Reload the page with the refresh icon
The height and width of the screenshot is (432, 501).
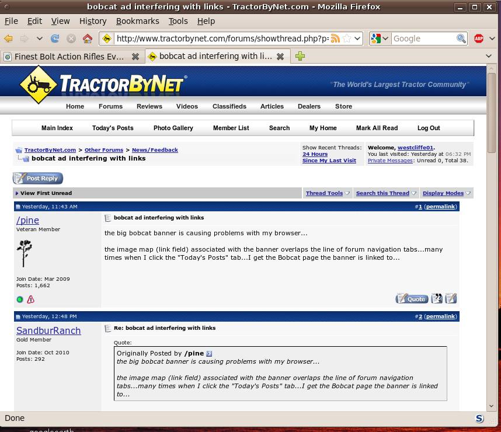55,39
